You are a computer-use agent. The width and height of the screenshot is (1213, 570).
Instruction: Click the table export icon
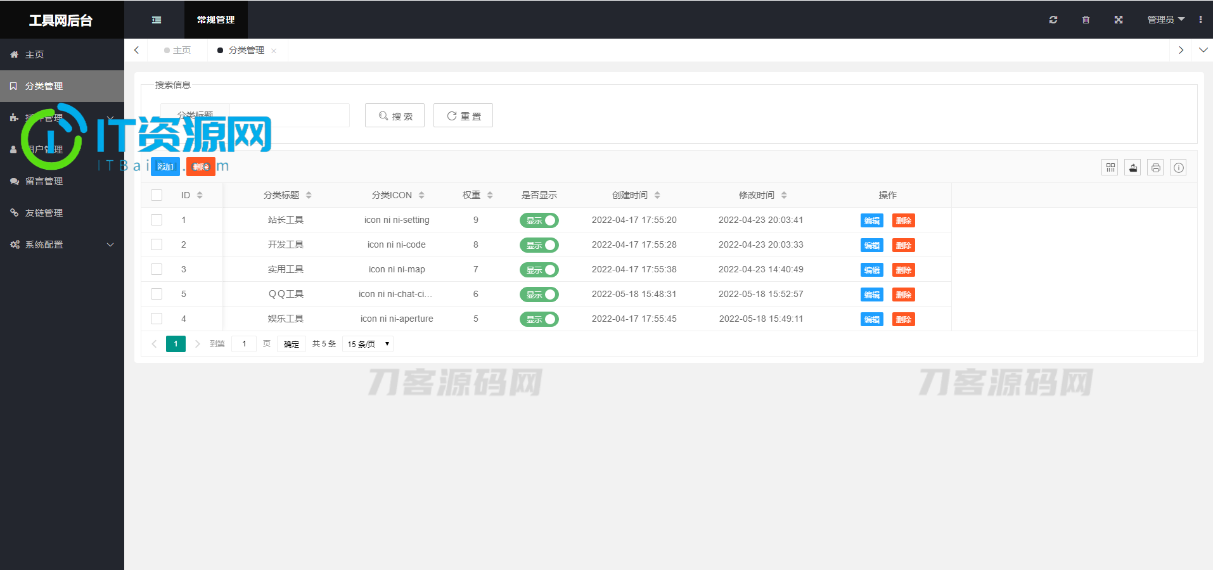click(1133, 167)
